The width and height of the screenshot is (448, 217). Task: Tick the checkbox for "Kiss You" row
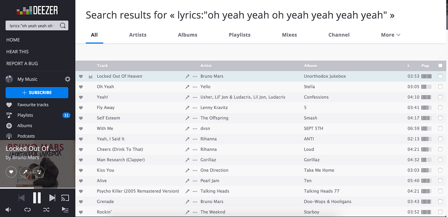440,170
